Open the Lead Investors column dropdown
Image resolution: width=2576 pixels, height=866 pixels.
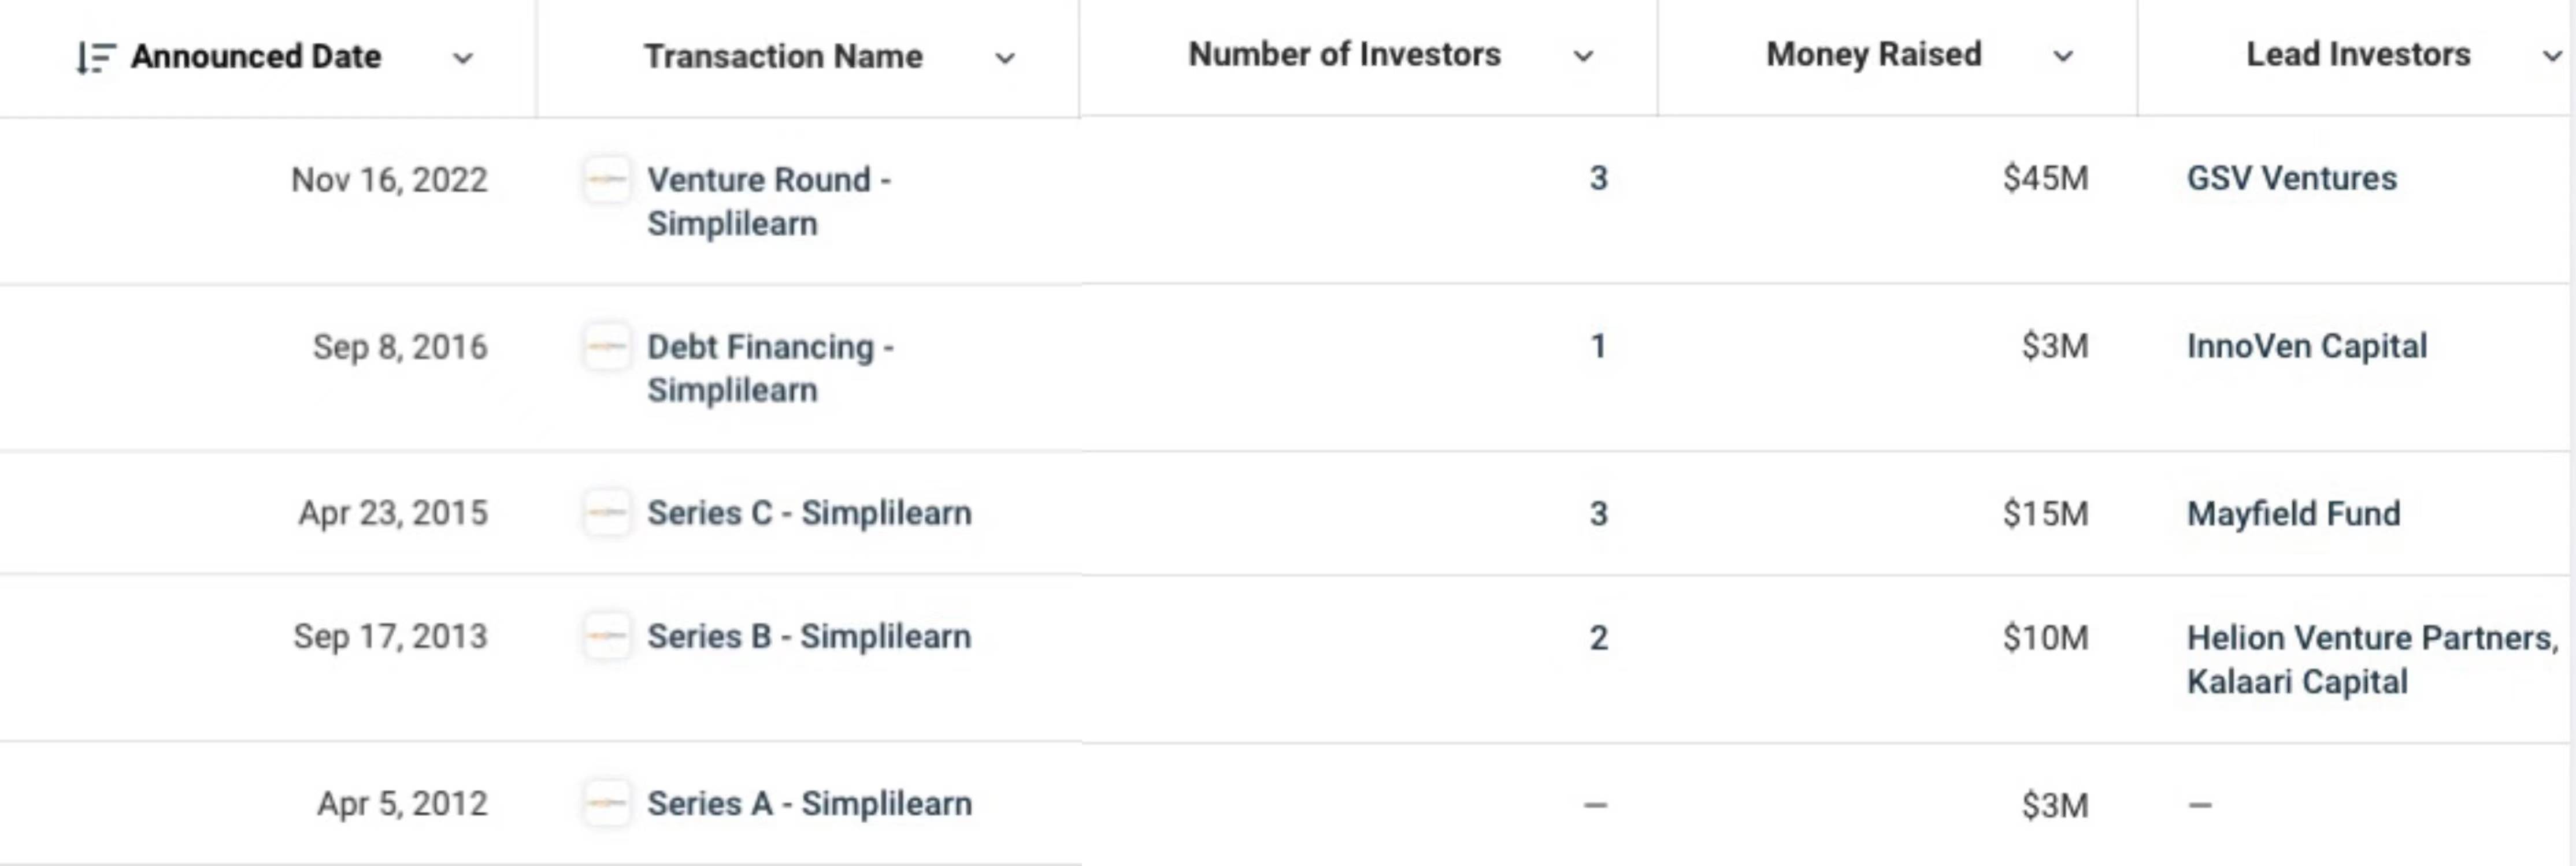pyautogui.click(x=2551, y=56)
